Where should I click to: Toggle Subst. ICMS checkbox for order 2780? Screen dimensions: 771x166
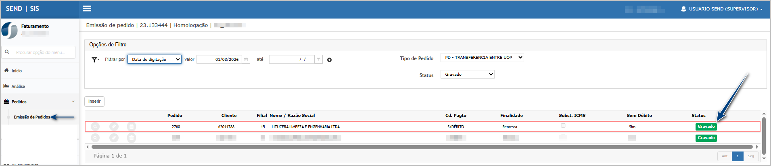(x=563, y=126)
